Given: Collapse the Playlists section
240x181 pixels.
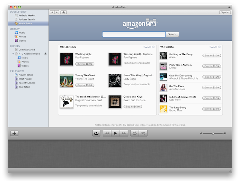Looking at the screenshot, I should (10, 71).
